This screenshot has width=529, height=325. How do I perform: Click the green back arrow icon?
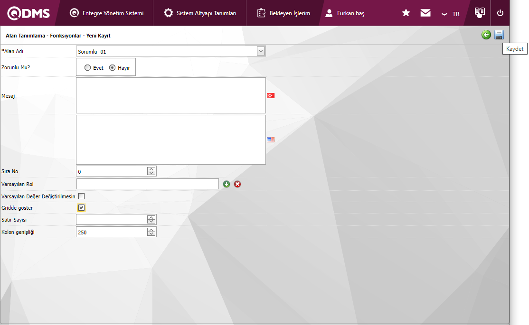click(x=486, y=34)
